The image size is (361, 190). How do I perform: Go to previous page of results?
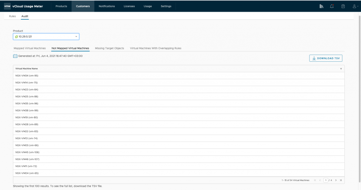coord(320,180)
